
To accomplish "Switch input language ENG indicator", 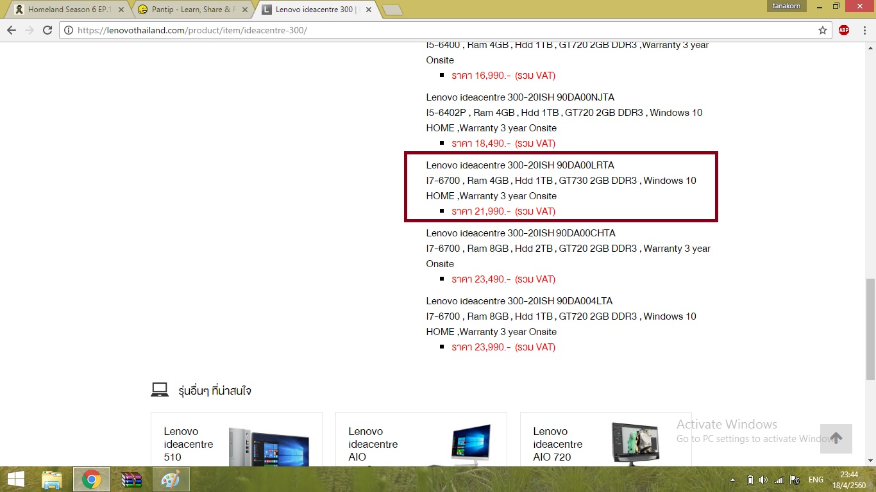I will (816, 480).
